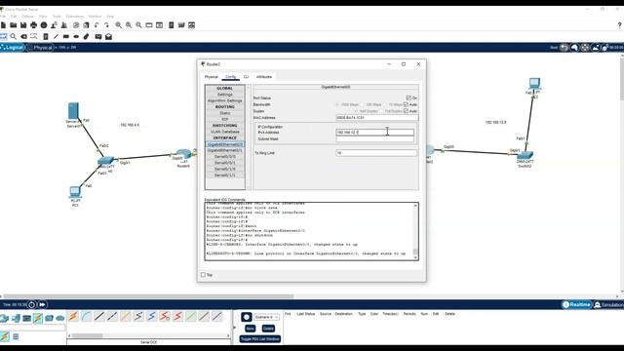The height and width of the screenshot is (351, 624).
Task: Open Algorithm Settings in config sidebar
Action: click(x=225, y=100)
